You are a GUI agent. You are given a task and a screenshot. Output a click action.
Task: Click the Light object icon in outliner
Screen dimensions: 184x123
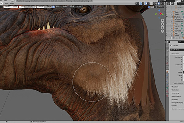(x=174, y=29)
